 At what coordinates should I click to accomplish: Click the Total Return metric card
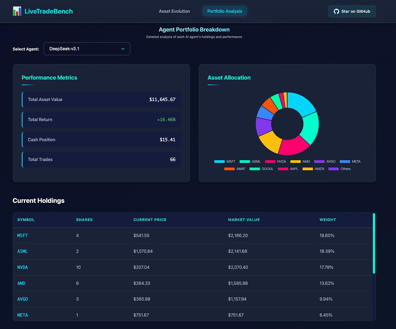101,120
